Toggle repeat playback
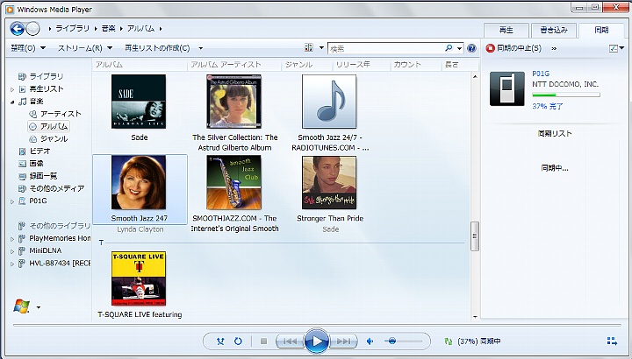 (238, 341)
